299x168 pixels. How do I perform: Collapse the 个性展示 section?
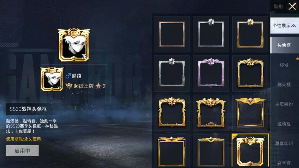285,26
